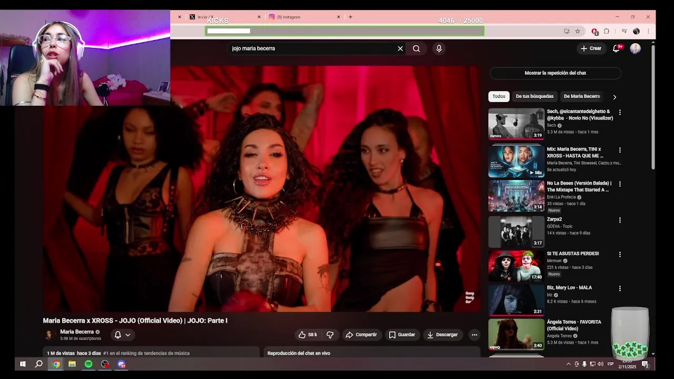Click Chrome icon in the taskbar
The height and width of the screenshot is (379, 674).
point(56,364)
